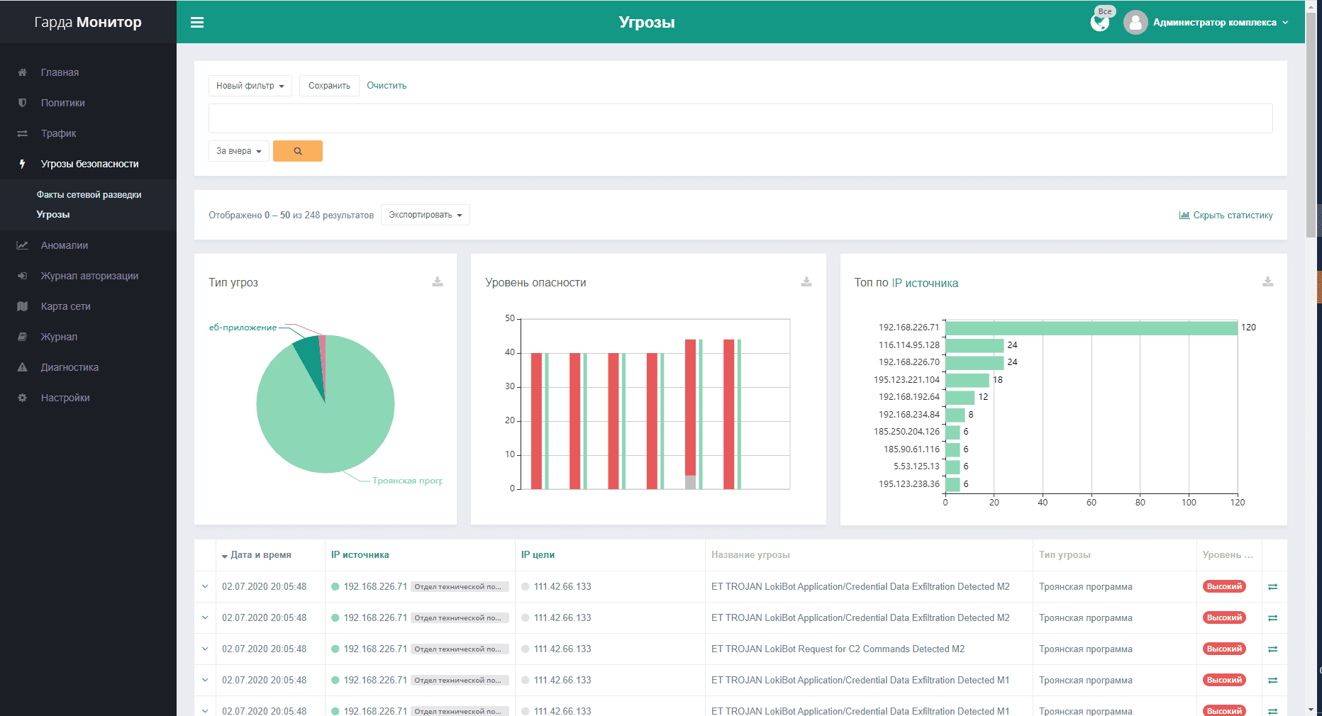Click the traffic arrows icon in first table row

[1272, 587]
